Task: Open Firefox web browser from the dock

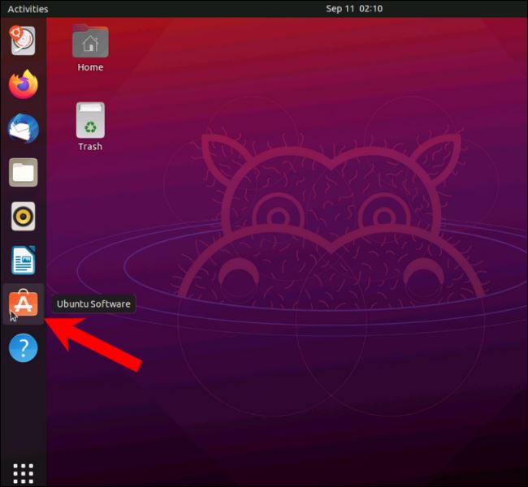Action: point(23,84)
